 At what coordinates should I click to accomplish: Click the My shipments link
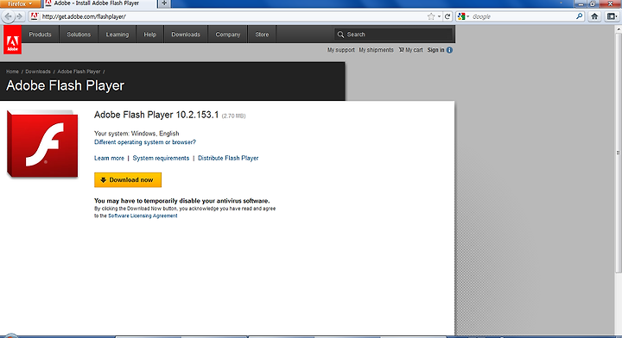[x=376, y=50]
